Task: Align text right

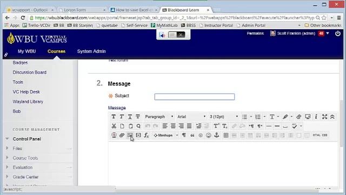Action: [181, 126]
